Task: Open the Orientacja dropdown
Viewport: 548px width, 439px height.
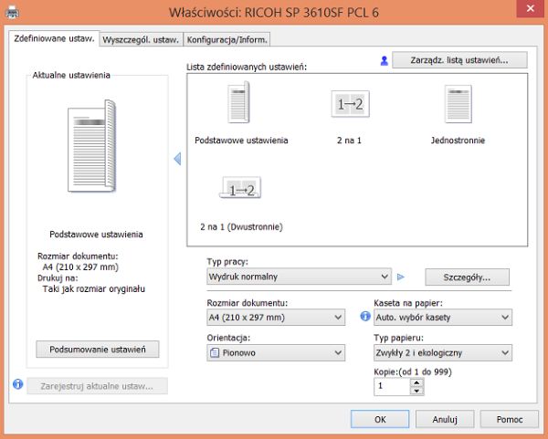Action: (276, 352)
